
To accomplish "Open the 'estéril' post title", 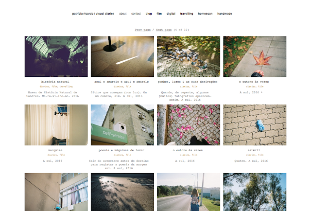I will pyautogui.click(x=254, y=150).
